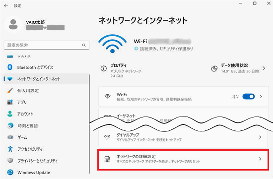Click the network diamond icon in sidebar
This screenshot has height=179, width=273.
click(x=10, y=79)
